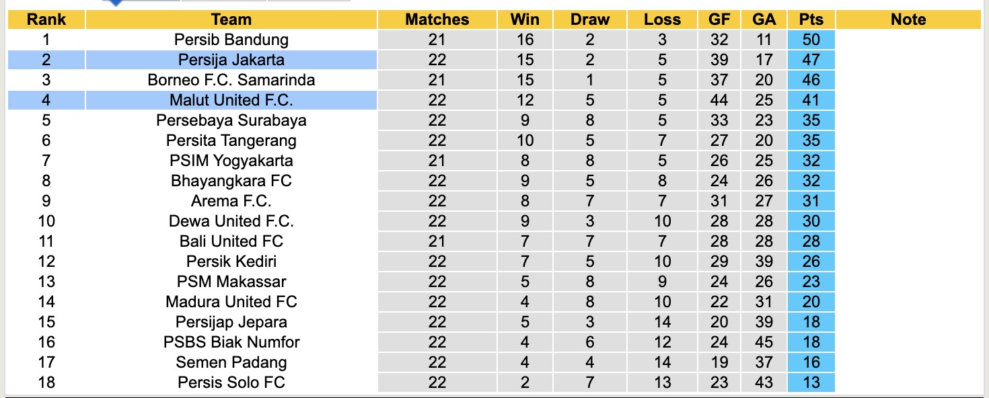Click the GA column header
Image resolution: width=989 pixels, height=398 pixels.
[x=764, y=19]
